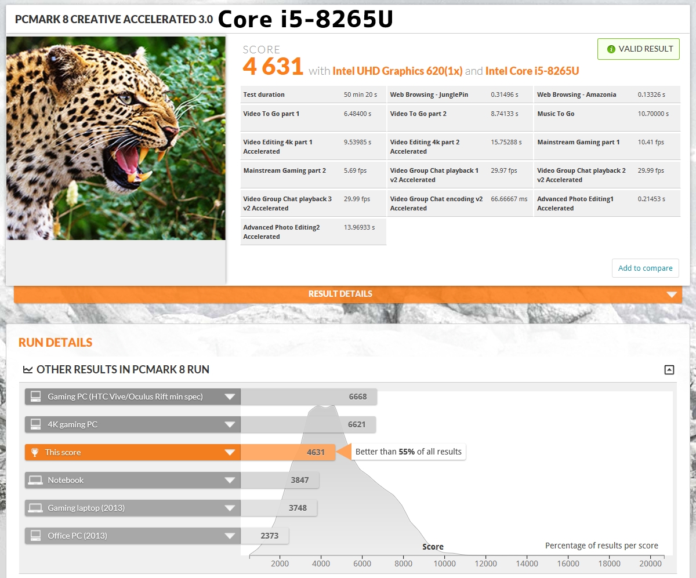Click Video Group Chat playback 1 v2 label
The height and width of the screenshot is (578, 696).
[x=434, y=175]
